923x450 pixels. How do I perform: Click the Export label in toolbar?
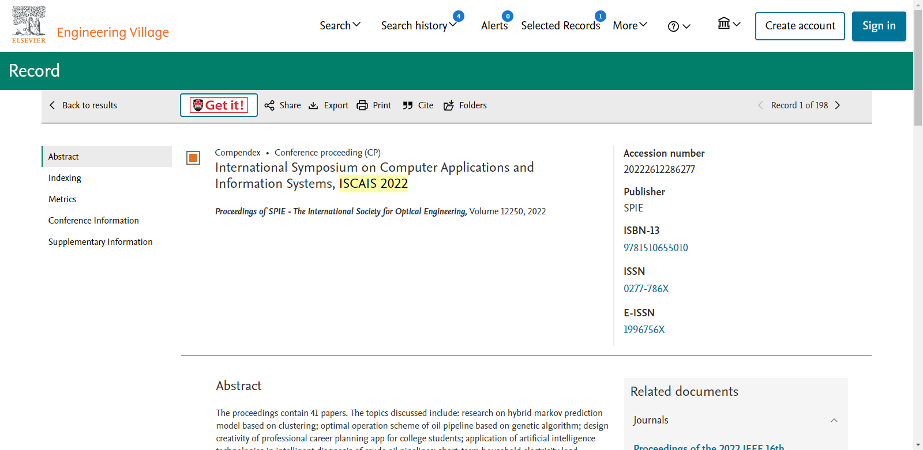(x=336, y=105)
